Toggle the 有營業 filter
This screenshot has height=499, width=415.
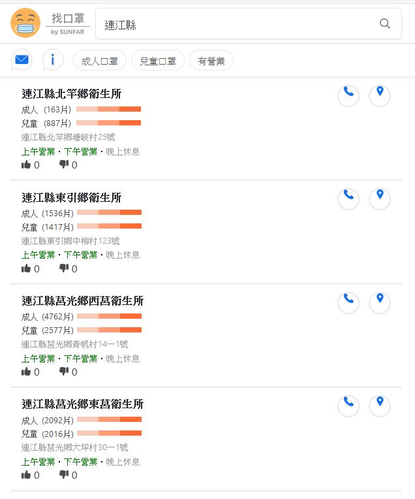pyautogui.click(x=211, y=61)
